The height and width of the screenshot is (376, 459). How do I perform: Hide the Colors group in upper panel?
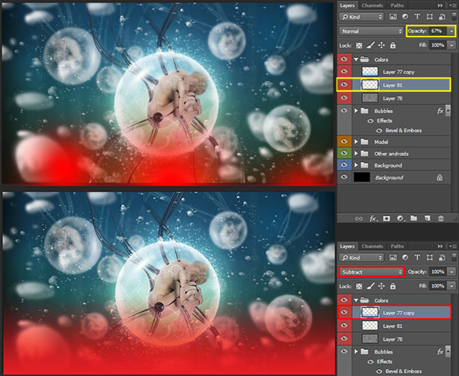pyautogui.click(x=344, y=59)
